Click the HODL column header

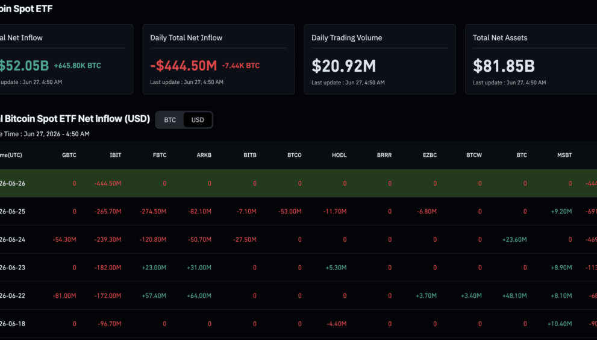click(339, 155)
